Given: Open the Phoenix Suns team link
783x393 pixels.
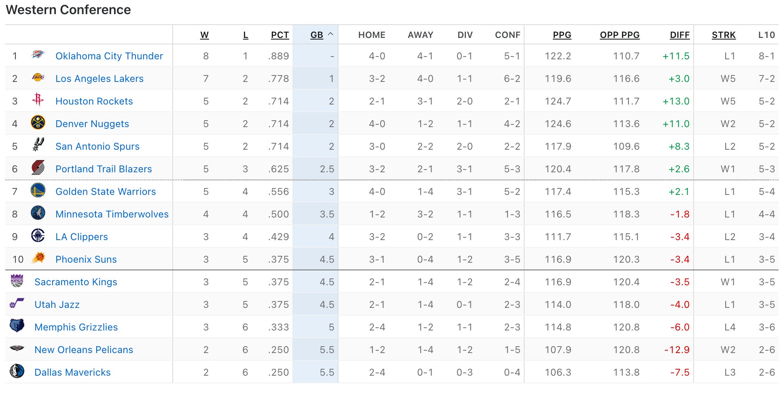Looking at the screenshot, I should pyautogui.click(x=86, y=259).
